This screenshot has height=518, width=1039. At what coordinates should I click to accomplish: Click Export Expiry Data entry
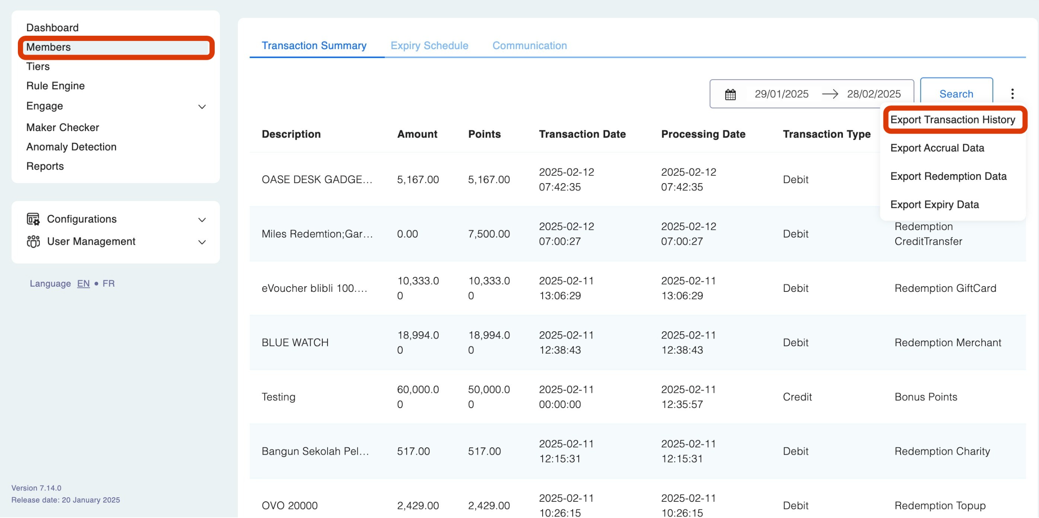[x=934, y=205]
